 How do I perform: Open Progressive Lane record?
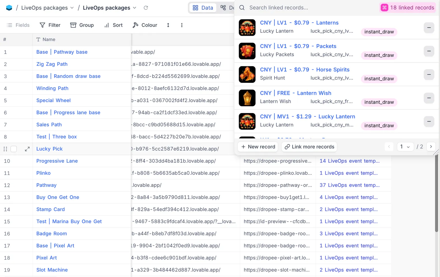[57, 161]
